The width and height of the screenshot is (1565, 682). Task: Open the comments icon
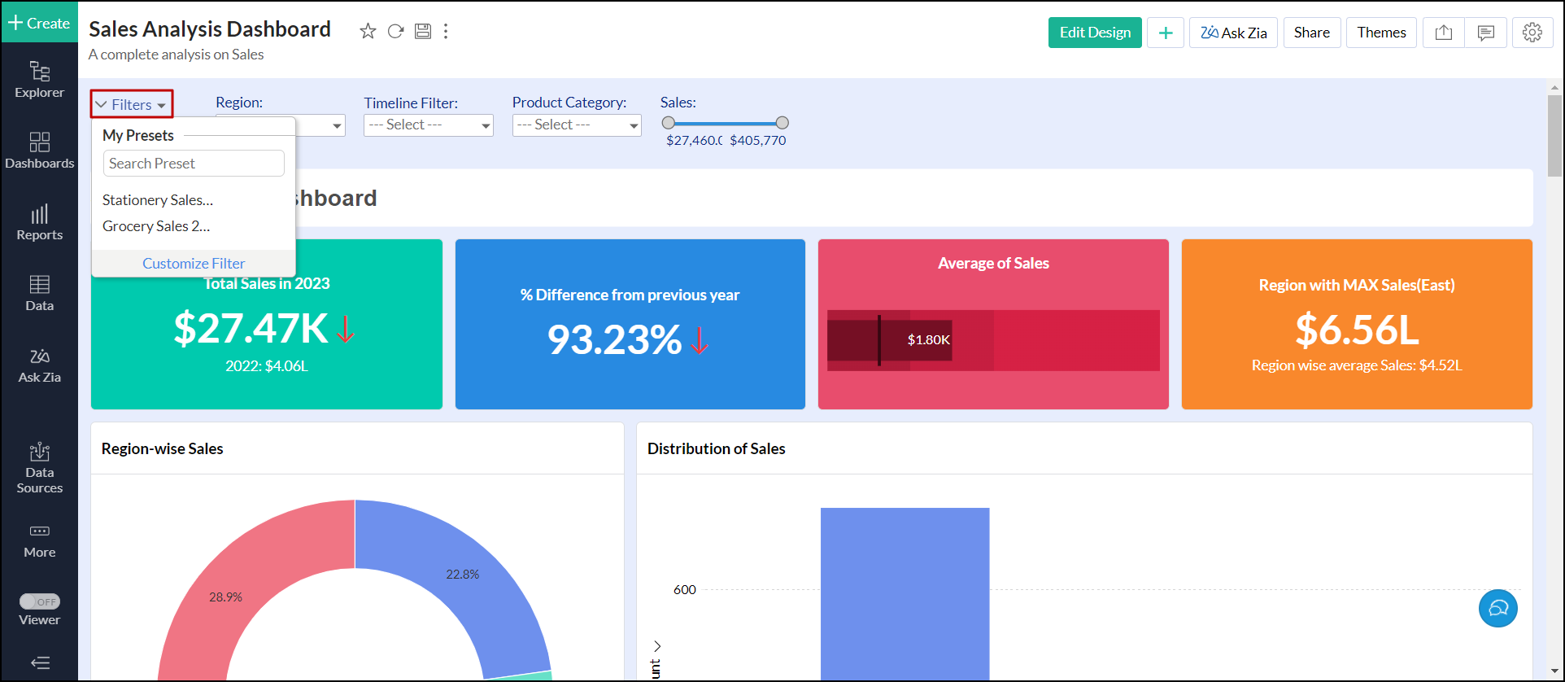[1486, 33]
